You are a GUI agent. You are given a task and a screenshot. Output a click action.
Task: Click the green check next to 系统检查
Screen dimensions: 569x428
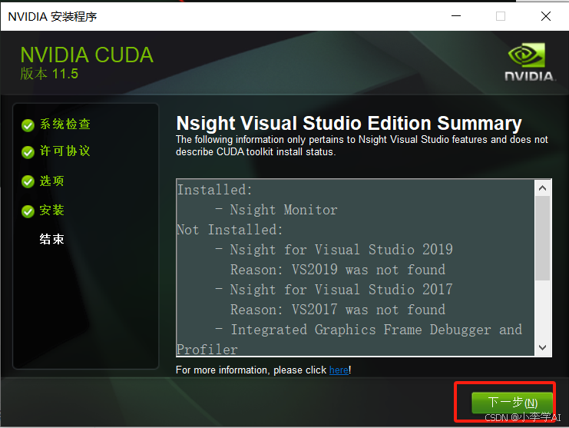[28, 125]
